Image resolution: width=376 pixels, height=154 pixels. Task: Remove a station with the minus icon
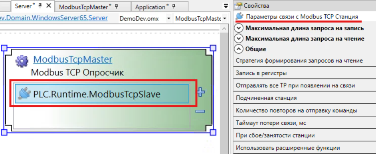(x=200, y=111)
